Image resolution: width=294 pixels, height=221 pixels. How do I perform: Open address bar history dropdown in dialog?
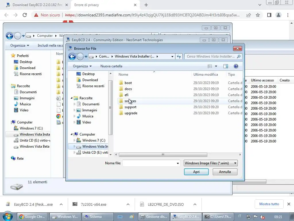(x=172, y=56)
